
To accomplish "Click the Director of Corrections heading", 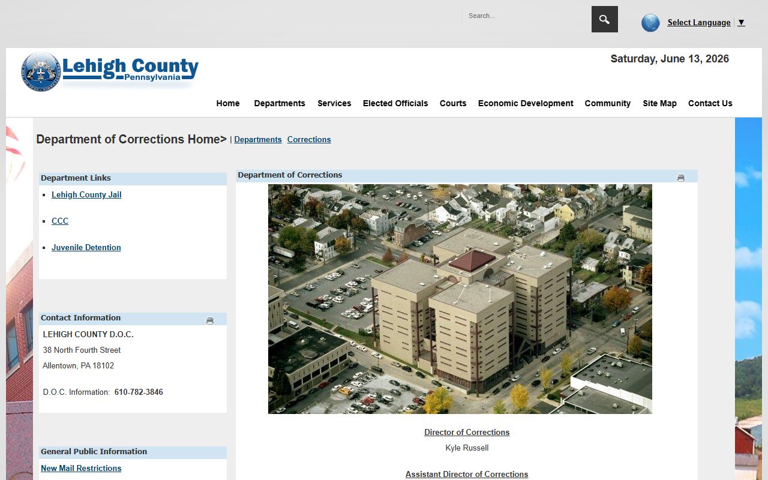I will (x=467, y=432).
